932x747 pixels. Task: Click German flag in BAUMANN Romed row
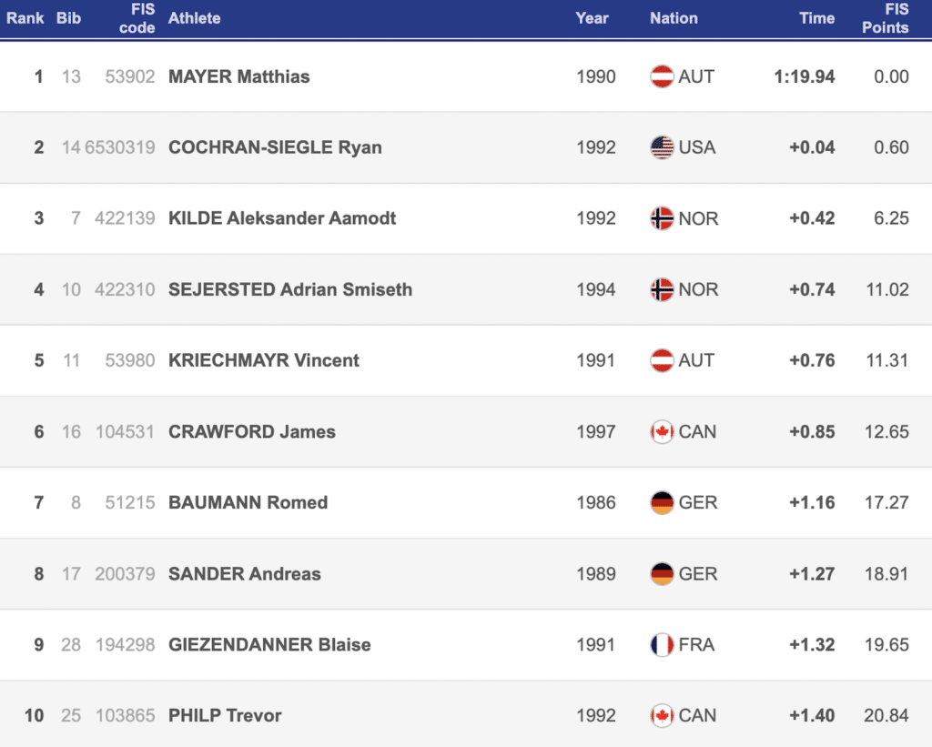(x=662, y=502)
